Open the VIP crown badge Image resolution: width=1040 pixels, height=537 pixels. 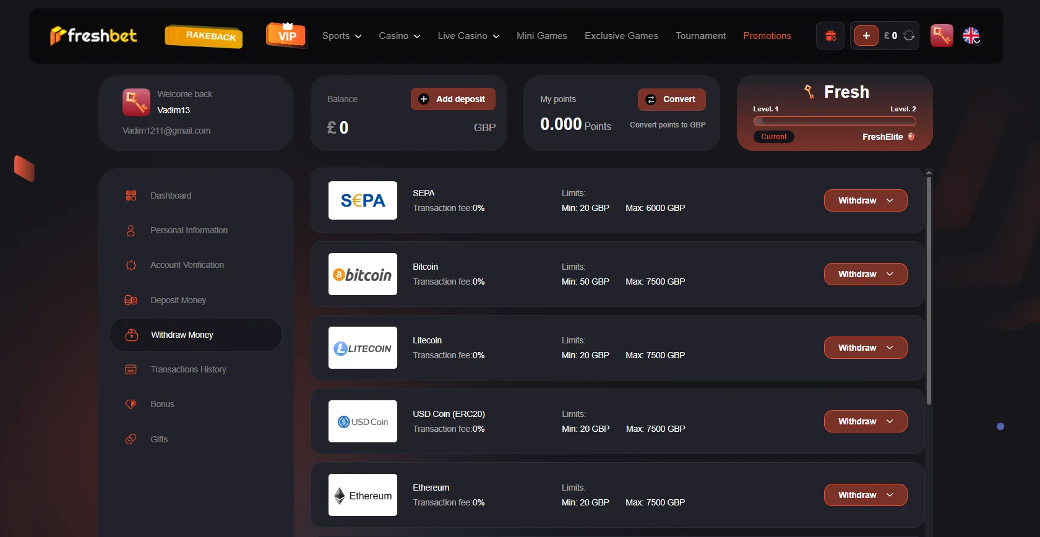pos(286,35)
